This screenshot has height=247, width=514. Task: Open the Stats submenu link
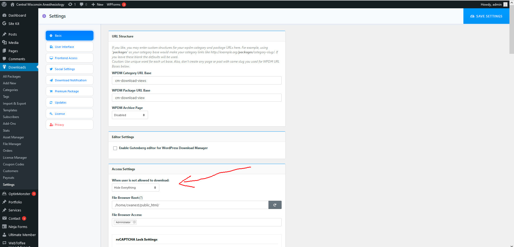click(x=6, y=131)
